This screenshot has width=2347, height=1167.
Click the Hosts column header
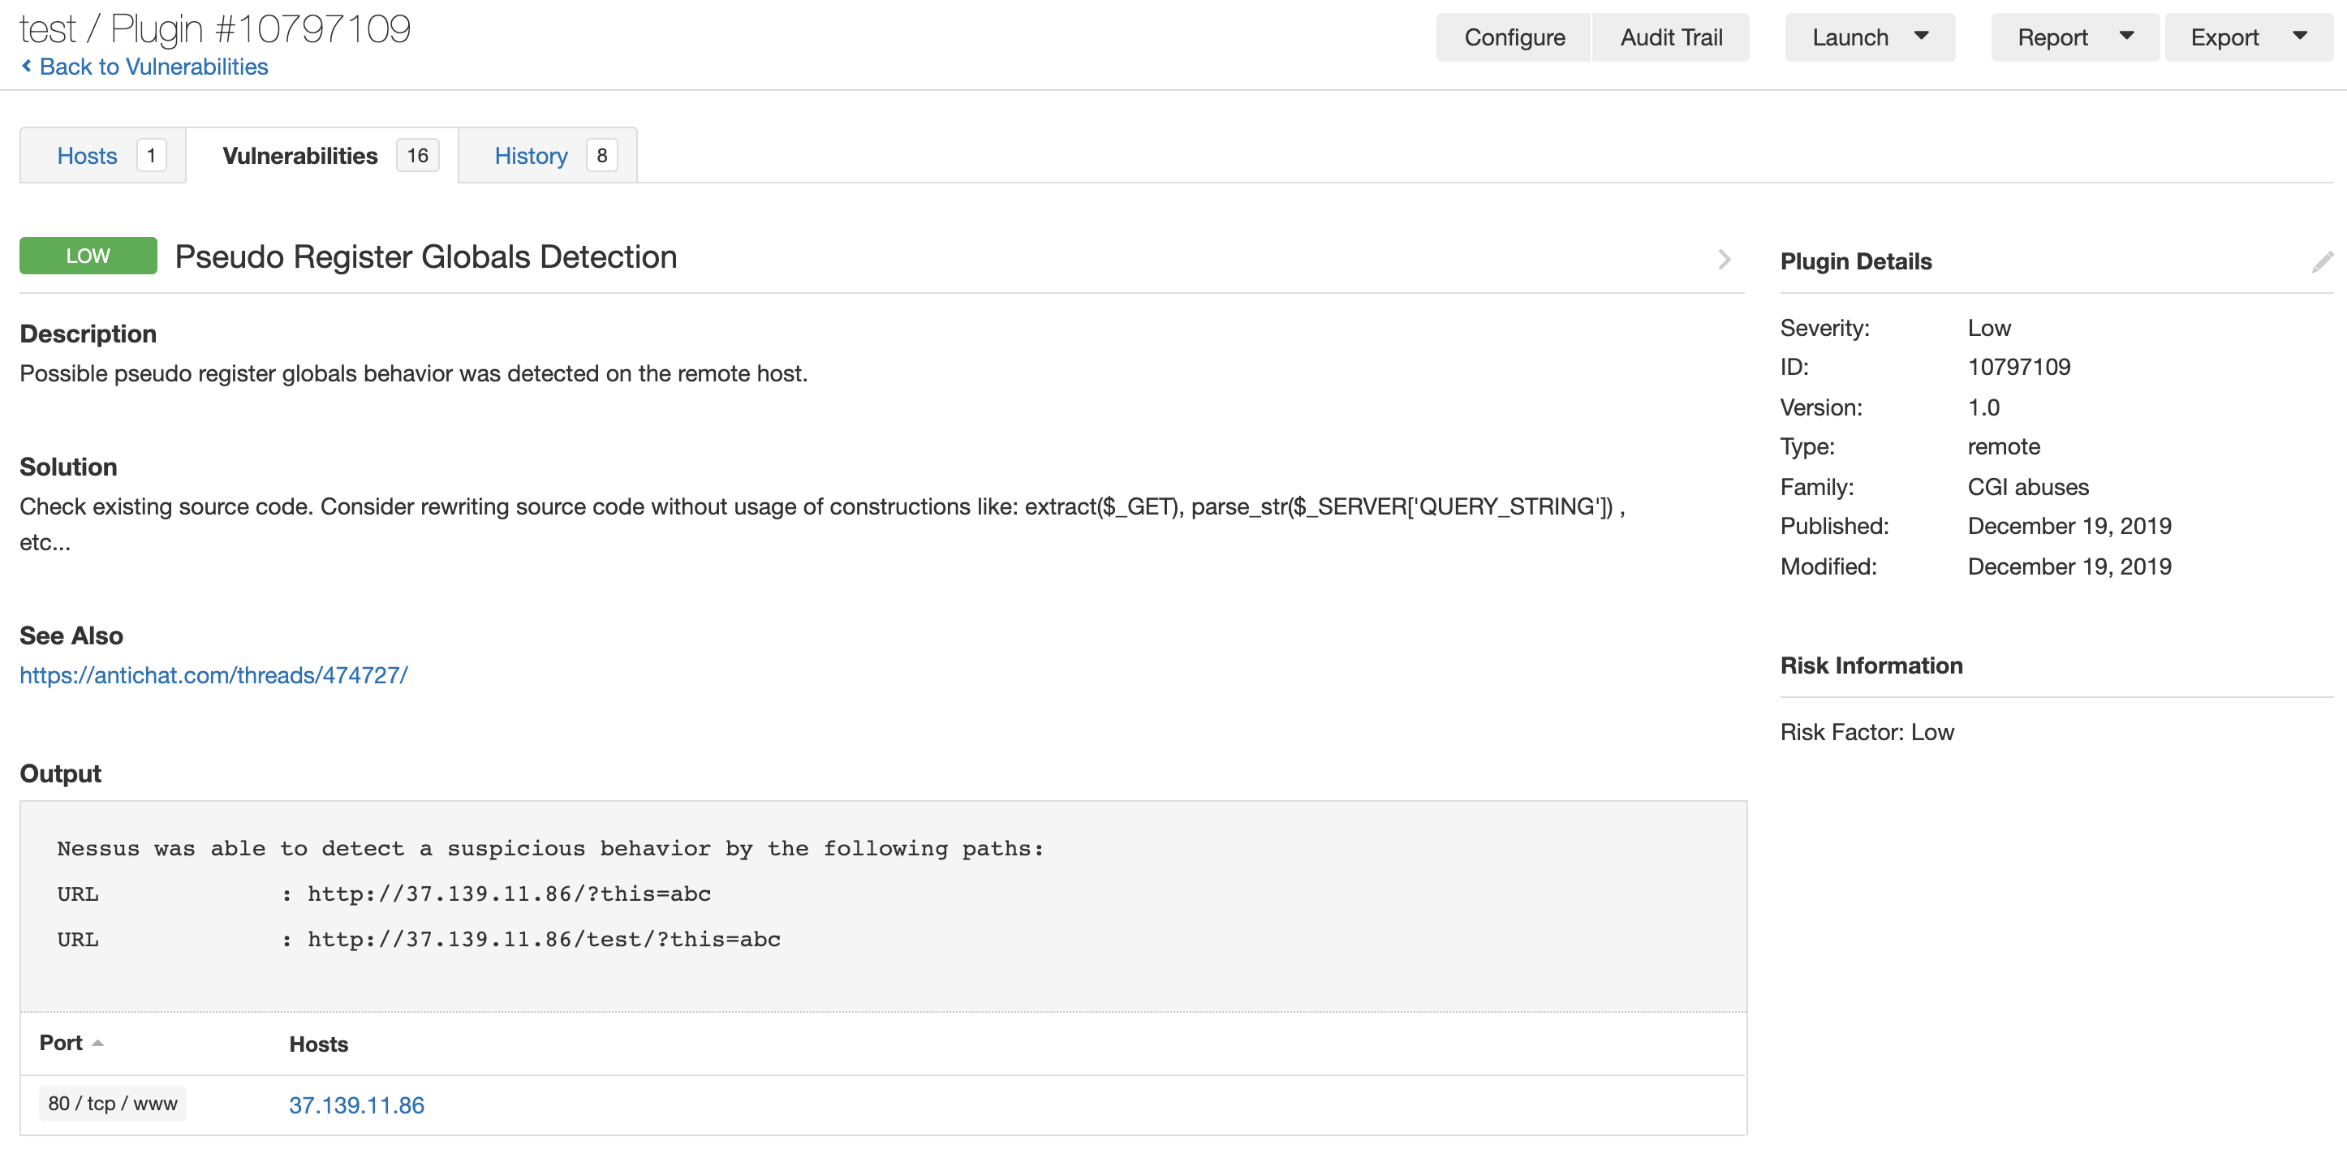pos(318,1044)
